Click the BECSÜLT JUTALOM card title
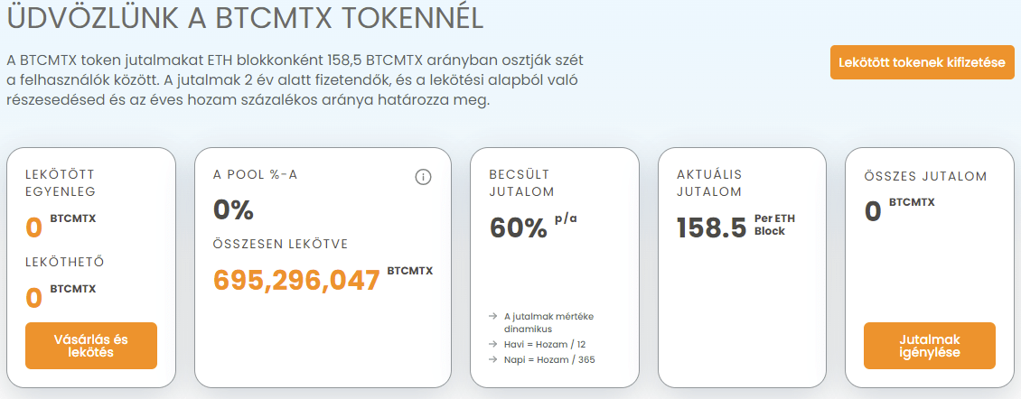This screenshot has width=1021, height=399. pyautogui.click(x=521, y=183)
